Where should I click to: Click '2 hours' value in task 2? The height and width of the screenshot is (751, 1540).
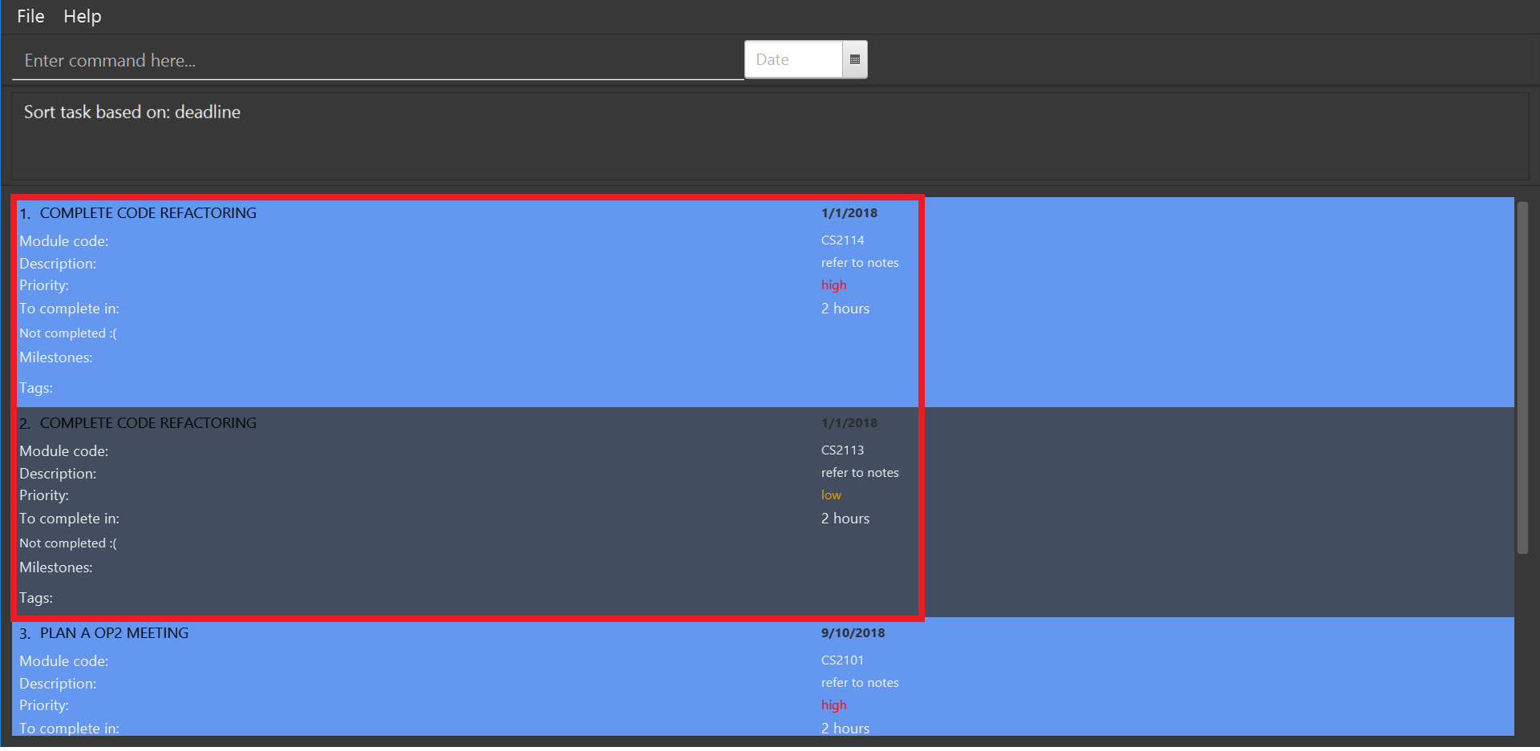tap(845, 519)
